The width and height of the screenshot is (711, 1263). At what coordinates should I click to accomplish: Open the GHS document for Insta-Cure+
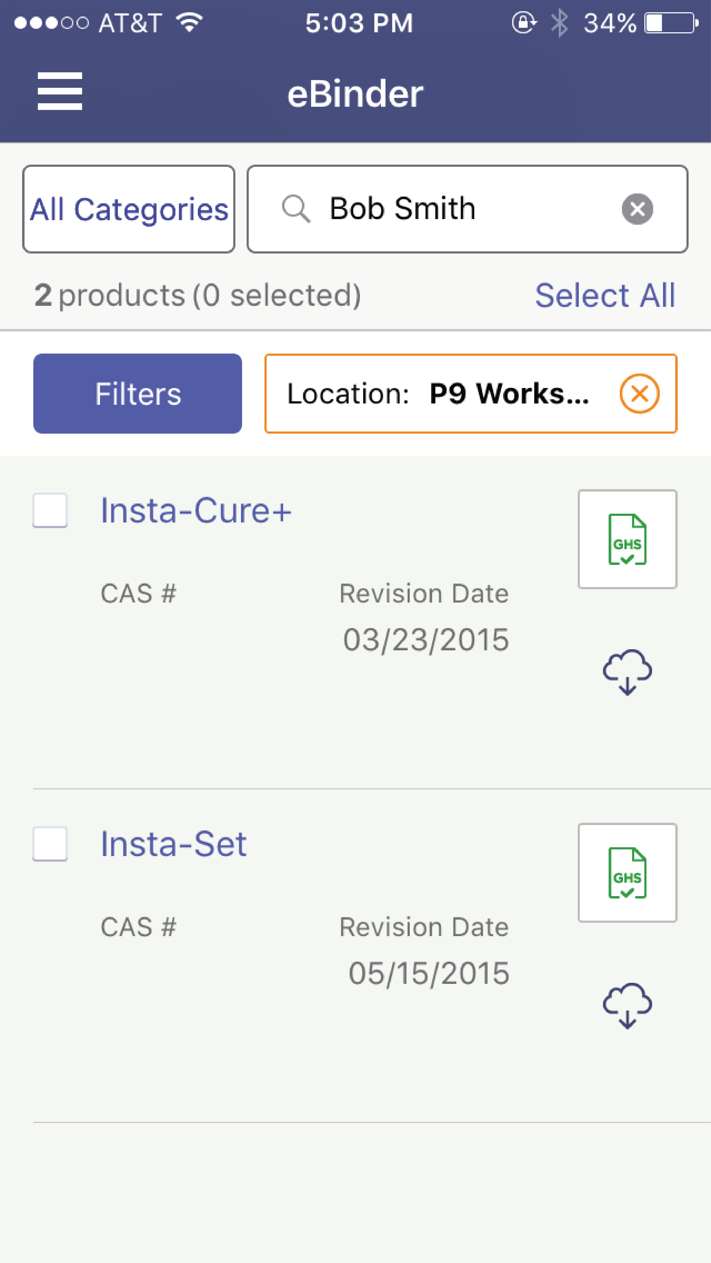[627, 539]
